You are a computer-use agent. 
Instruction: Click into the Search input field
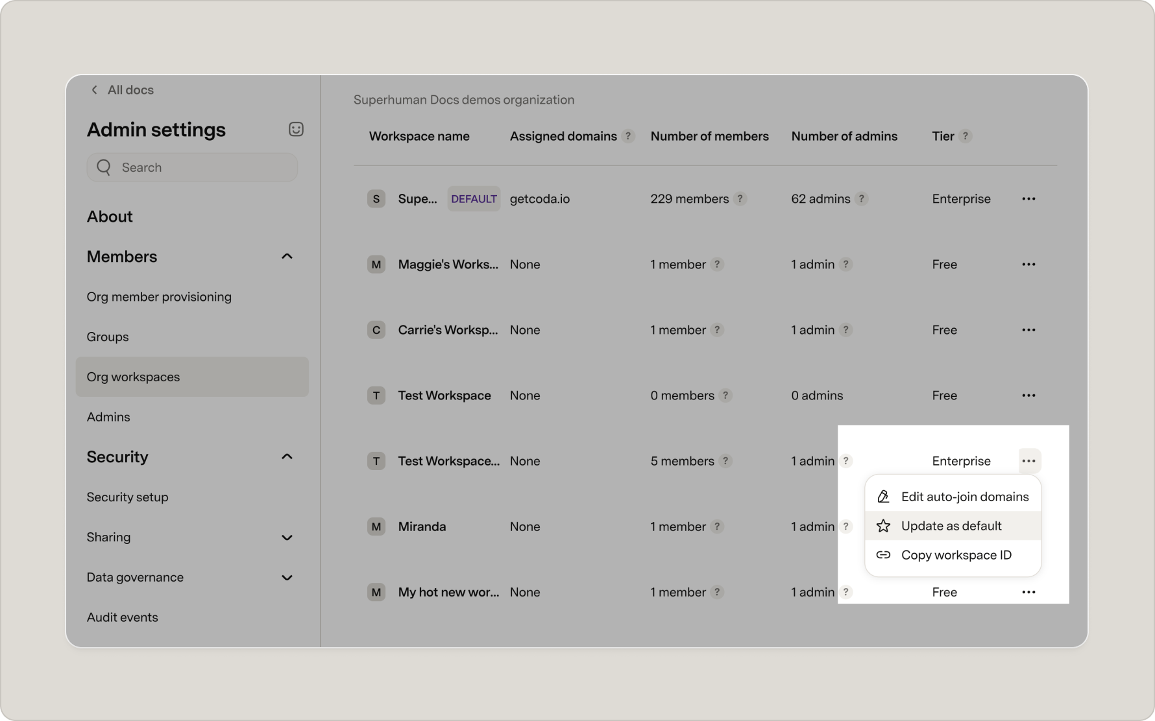click(x=192, y=167)
